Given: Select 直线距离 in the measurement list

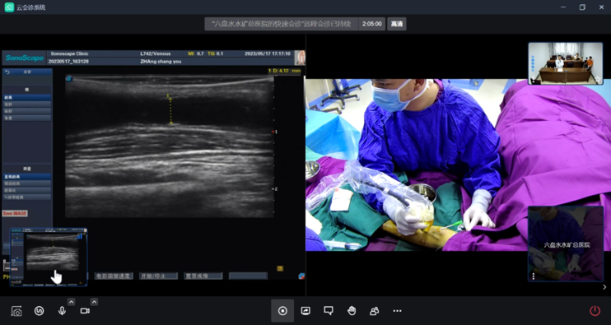Looking at the screenshot, I should coord(27,177).
